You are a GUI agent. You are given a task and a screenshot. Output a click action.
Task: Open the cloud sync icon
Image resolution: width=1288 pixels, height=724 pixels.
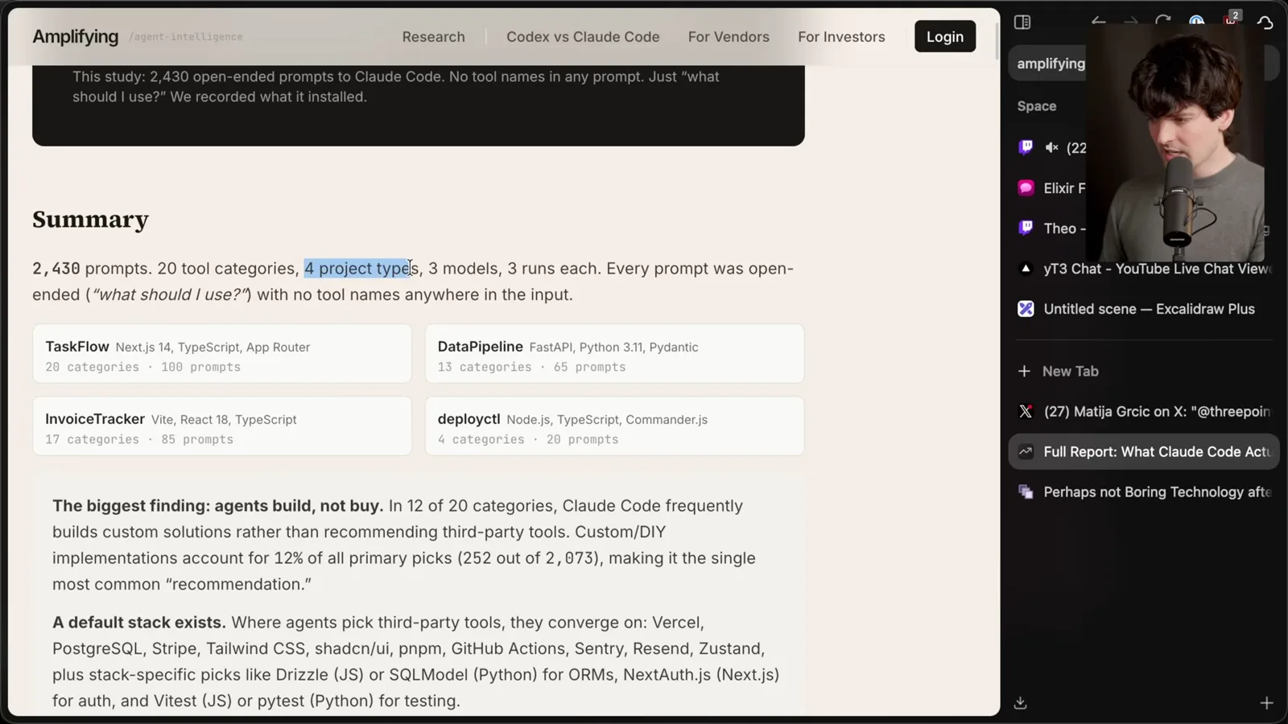point(1265,23)
